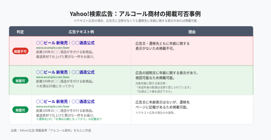Click the red 掲載不可 badge
The image size is (271, 140).
(x=20, y=51)
